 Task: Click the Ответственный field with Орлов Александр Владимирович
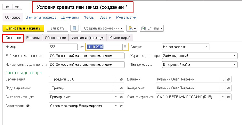[x=81, y=106]
